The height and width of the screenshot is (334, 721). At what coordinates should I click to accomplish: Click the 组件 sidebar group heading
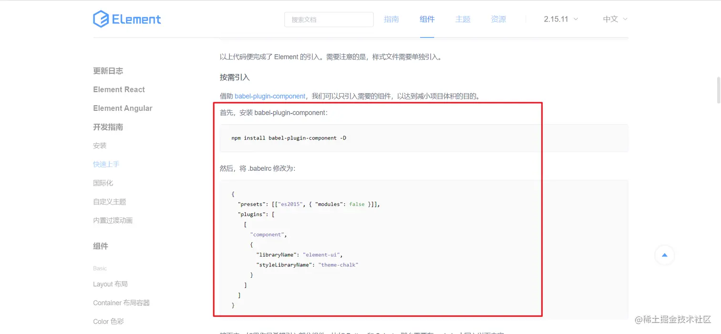(101, 246)
